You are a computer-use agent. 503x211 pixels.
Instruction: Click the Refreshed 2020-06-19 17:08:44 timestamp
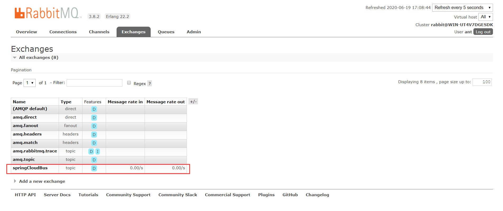coord(398,8)
